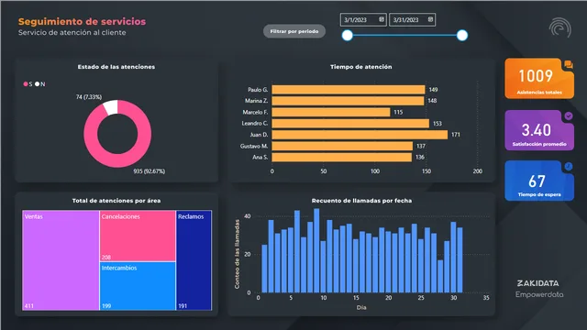Select the white N legend marker
Image resolution: width=587 pixels, height=330 pixels.
(x=37, y=84)
